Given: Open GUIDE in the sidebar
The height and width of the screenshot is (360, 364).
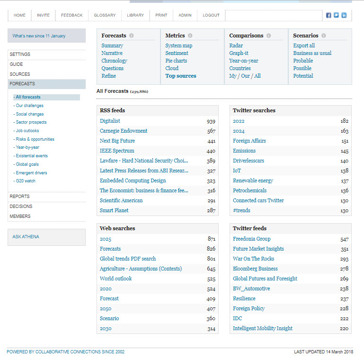Looking at the screenshot, I should click(16, 64).
